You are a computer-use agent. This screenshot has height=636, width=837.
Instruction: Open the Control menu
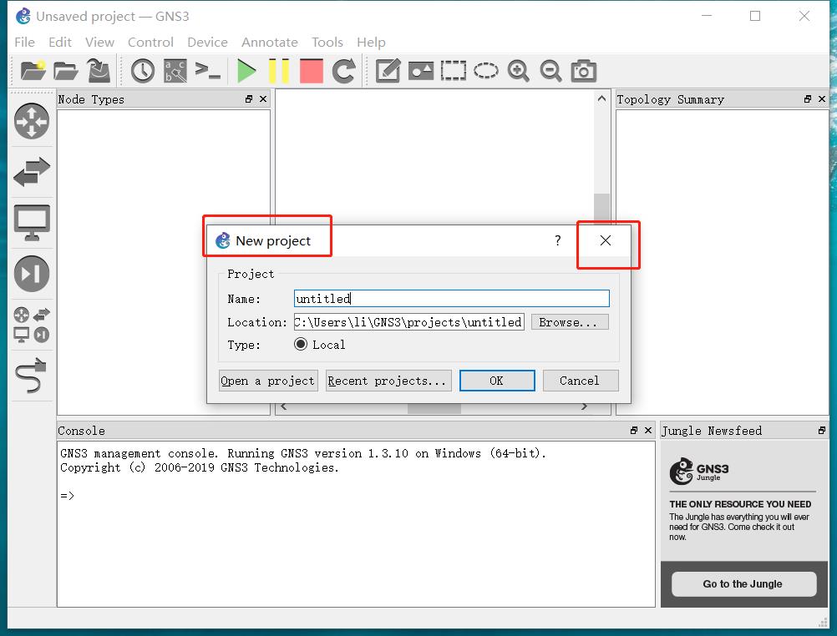pos(150,43)
